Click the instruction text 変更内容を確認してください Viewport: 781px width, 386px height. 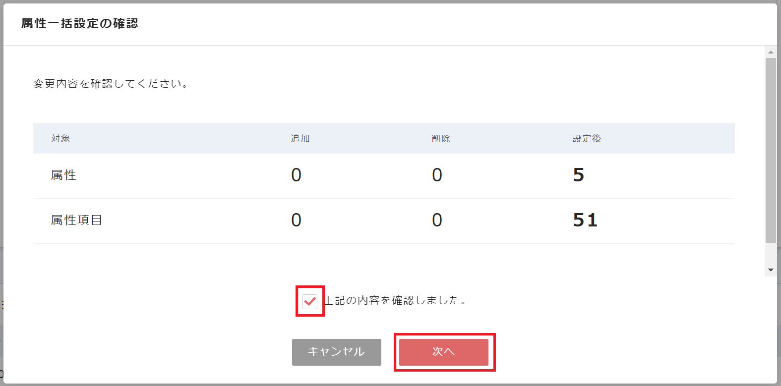click(111, 83)
